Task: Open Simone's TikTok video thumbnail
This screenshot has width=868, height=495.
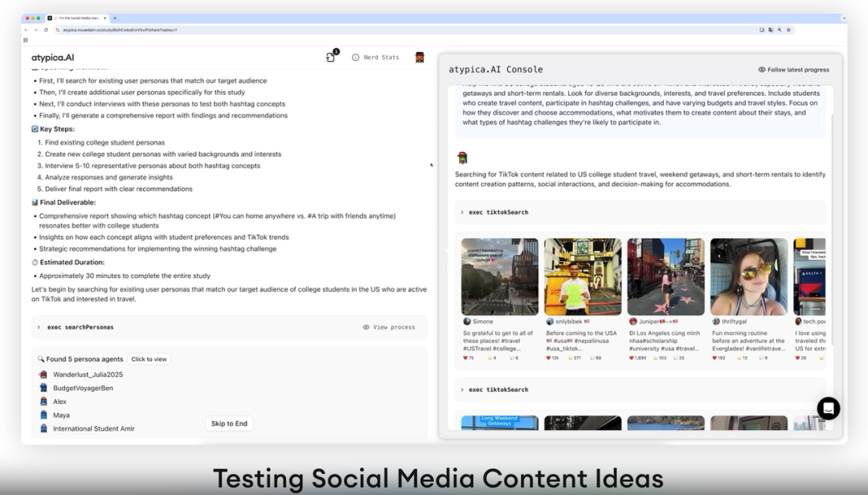Action: 499,277
